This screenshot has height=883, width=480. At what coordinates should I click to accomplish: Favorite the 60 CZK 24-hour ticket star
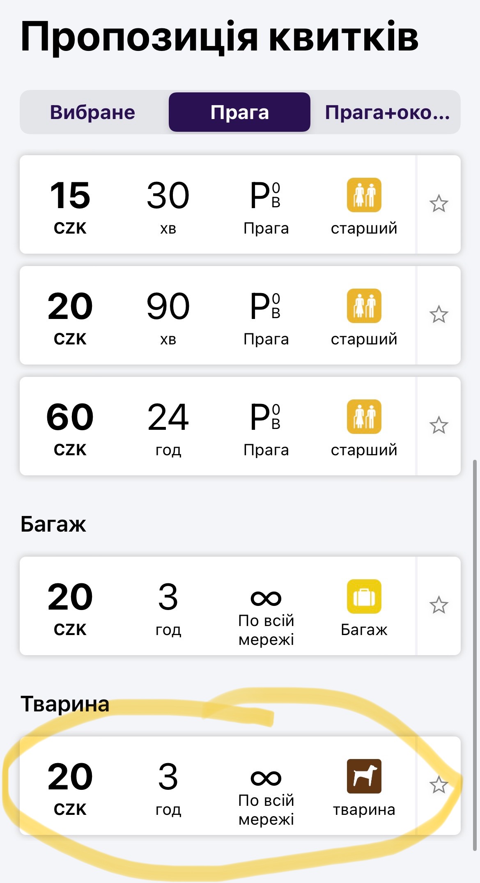tap(439, 425)
